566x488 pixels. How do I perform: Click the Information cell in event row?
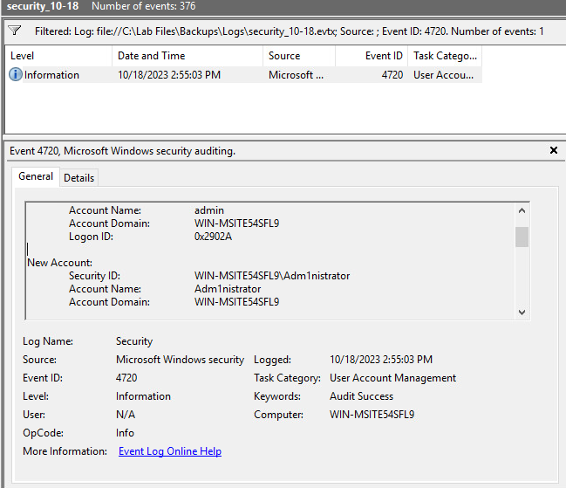pyautogui.click(x=51, y=75)
